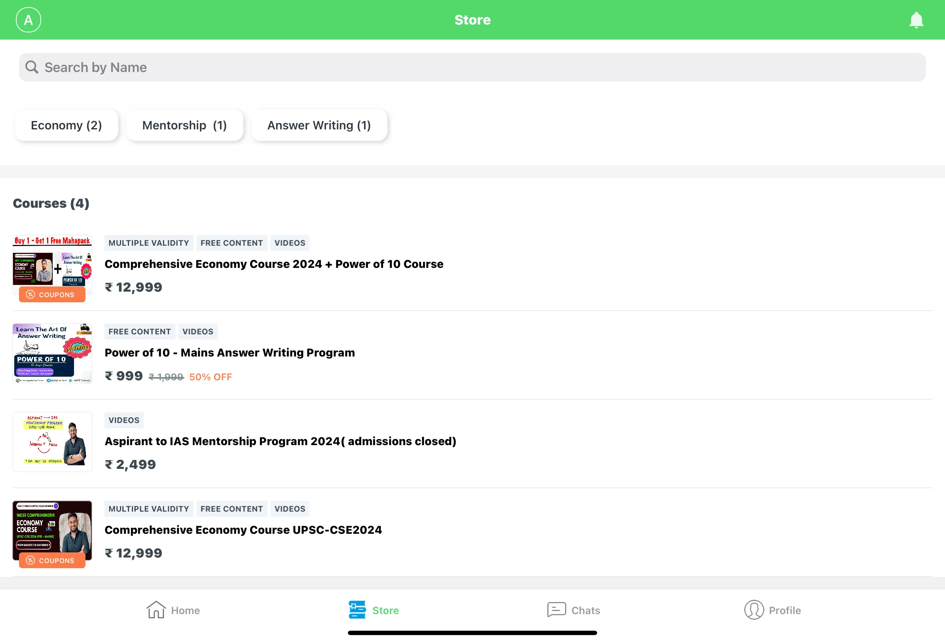The image size is (945, 641).
Task: Tap COUPONS badge on the Mahapack course
Action: click(x=52, y=295)
